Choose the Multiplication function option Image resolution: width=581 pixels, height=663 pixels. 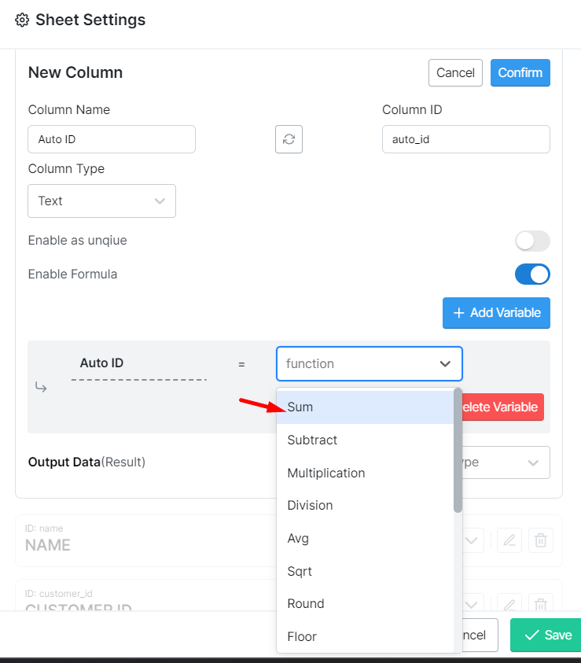[326, 473]
